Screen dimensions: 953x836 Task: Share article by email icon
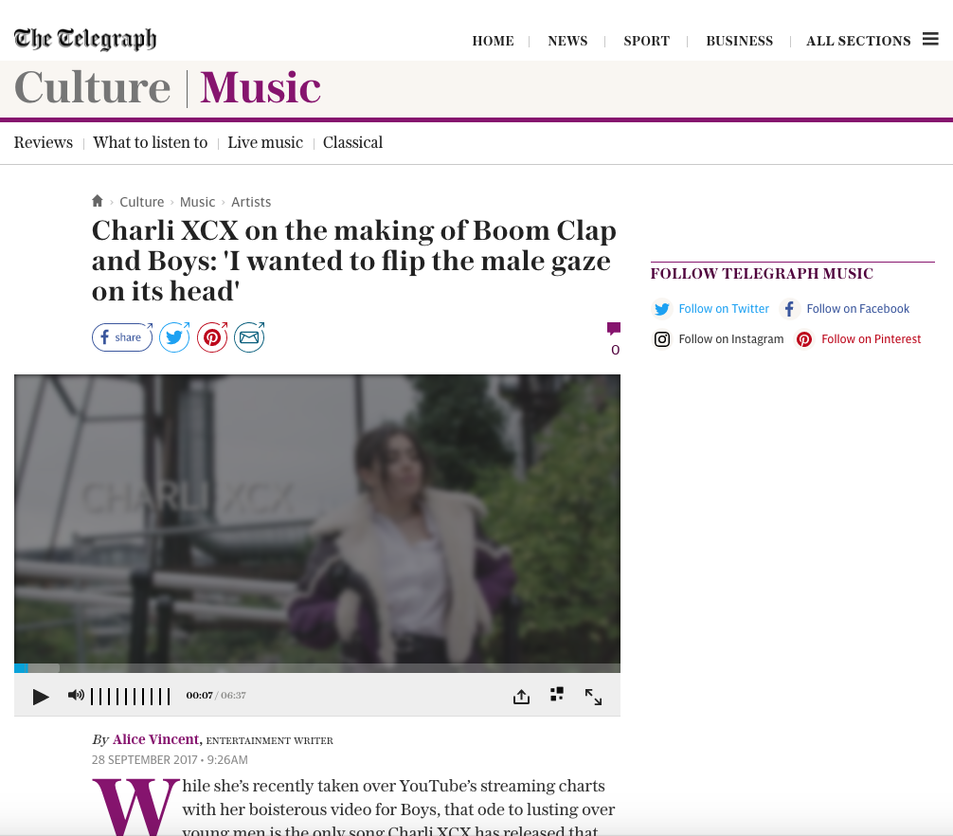[249, 337]
